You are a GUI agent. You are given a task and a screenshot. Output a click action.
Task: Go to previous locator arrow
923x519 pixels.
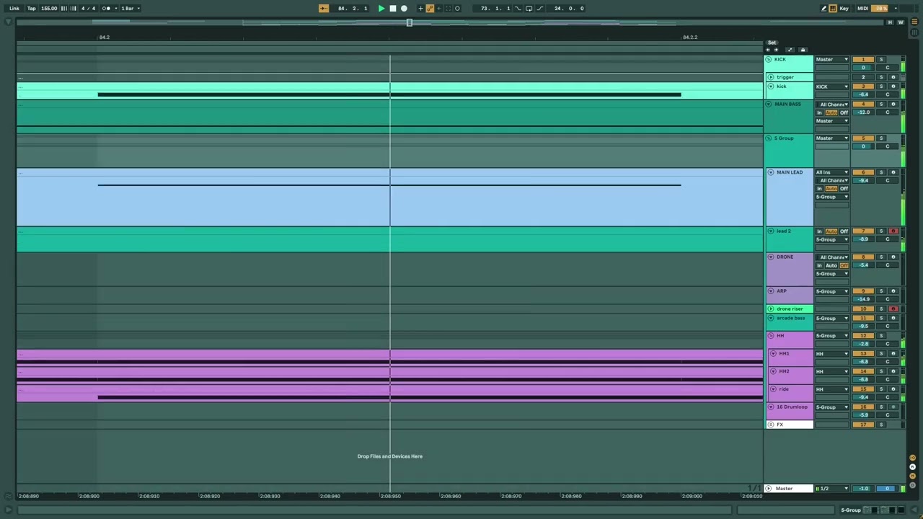(x=768, y=50)
